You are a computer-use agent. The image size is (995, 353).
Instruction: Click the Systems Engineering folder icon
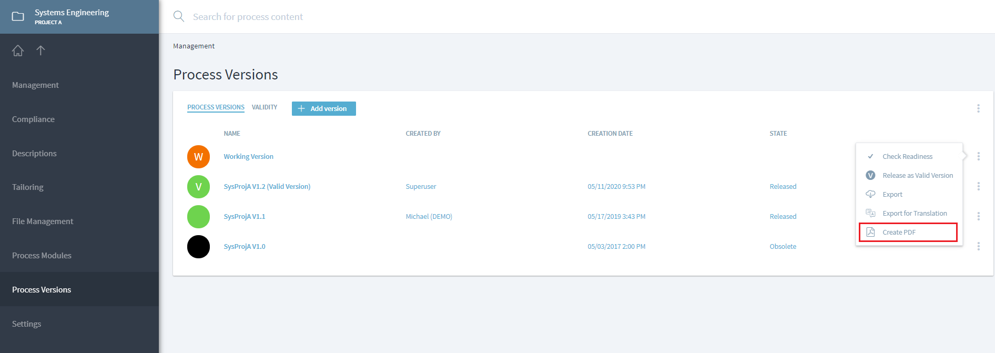18,16
